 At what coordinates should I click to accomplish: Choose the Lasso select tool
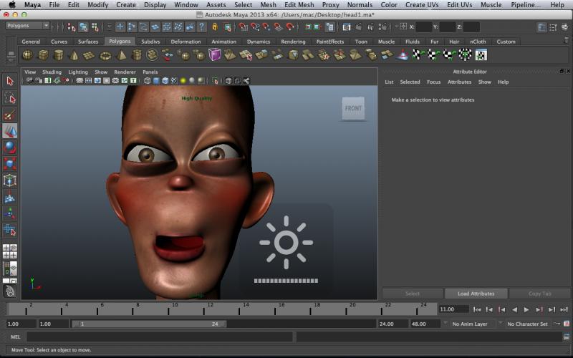pyautogui.click(x=10, y=98)
